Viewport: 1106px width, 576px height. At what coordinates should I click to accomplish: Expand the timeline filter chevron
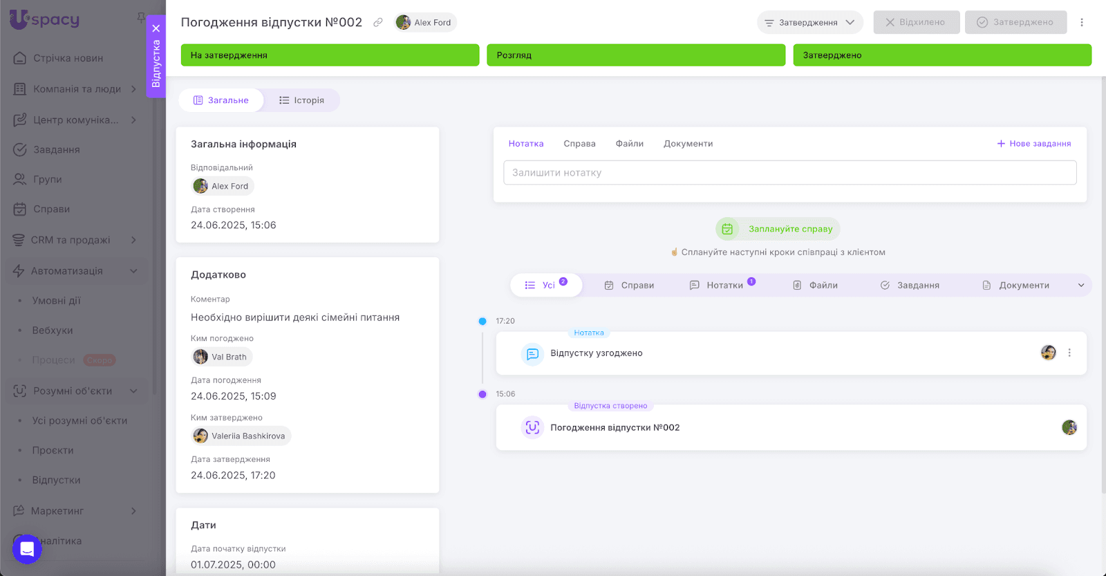click(x=1081, y=285)
